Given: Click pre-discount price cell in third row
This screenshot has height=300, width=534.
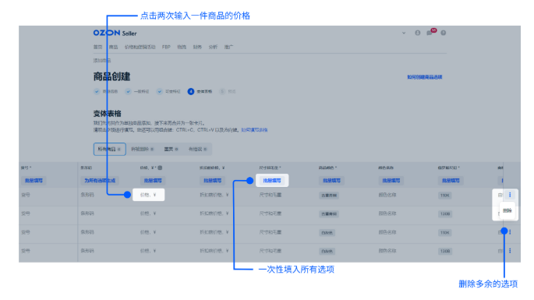Looking at the screenshot, I should click(x=214, y=232).
